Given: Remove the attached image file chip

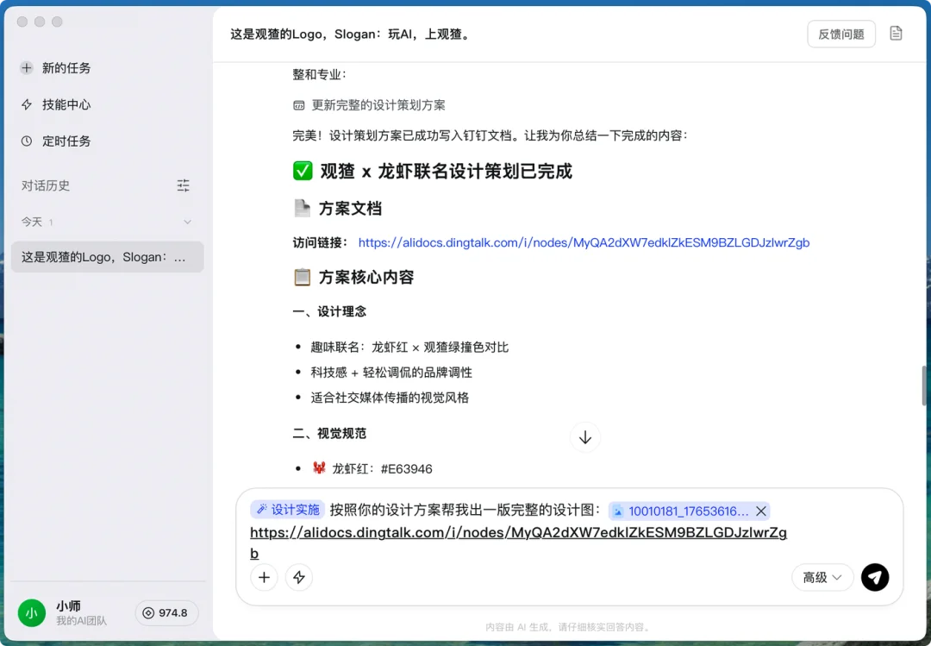Looking at the screenshot, I should click(760, 511).
